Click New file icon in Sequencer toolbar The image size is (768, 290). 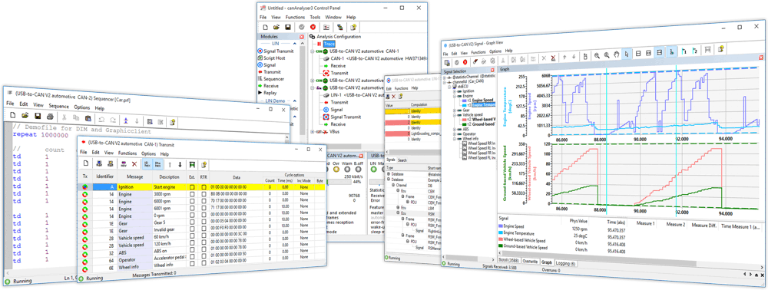coord(12,115)
